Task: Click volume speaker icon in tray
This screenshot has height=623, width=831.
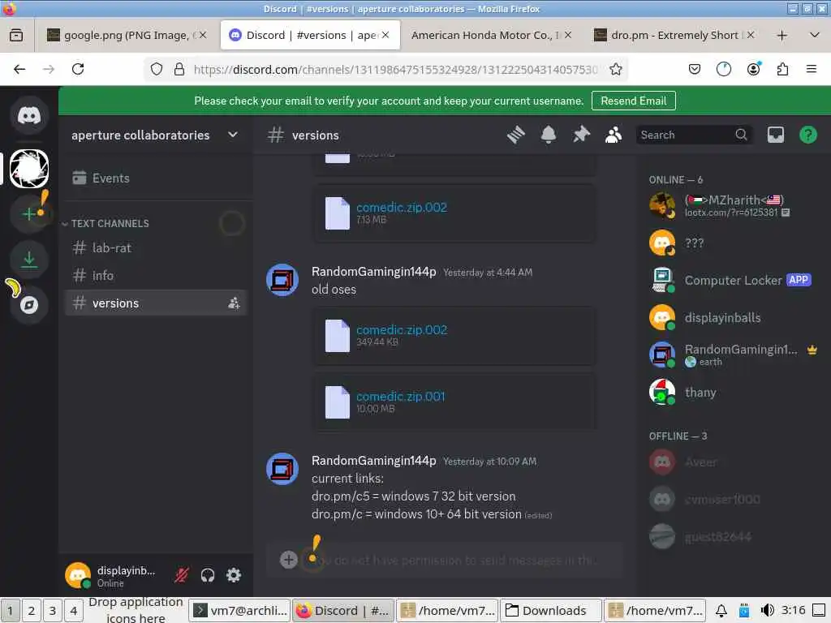Action: pyautogui.click(x=767, y=611)
